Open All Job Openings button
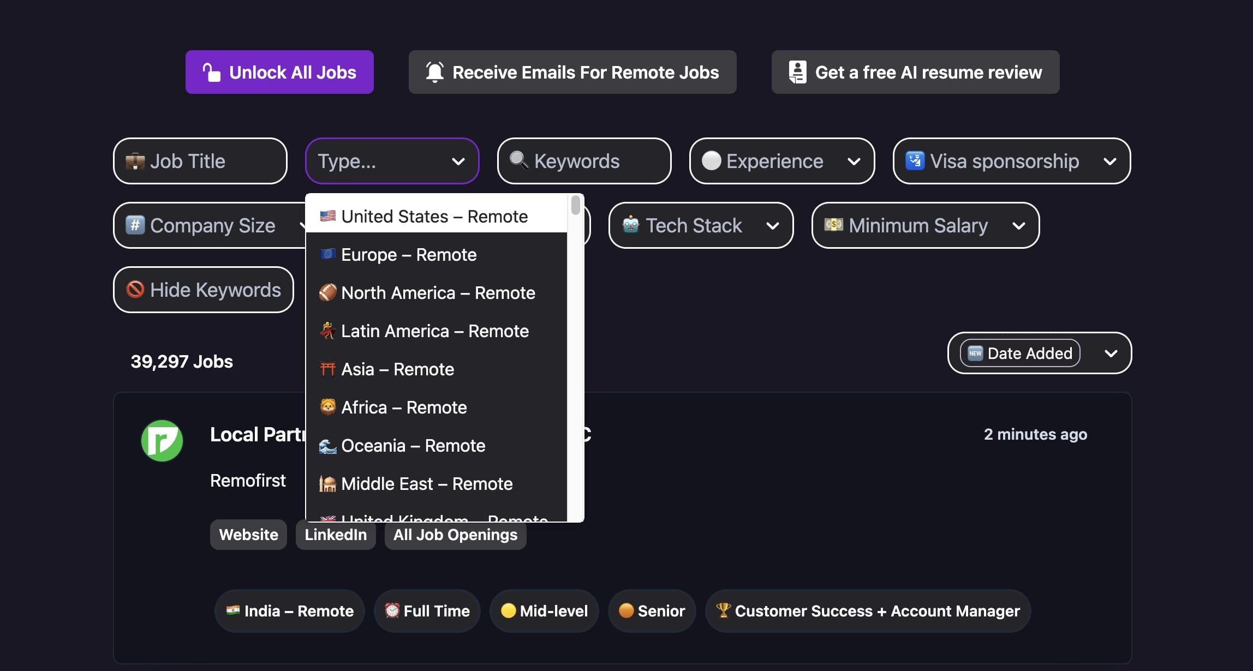This screenshot has width=1253, height=671. click(455, 535)
